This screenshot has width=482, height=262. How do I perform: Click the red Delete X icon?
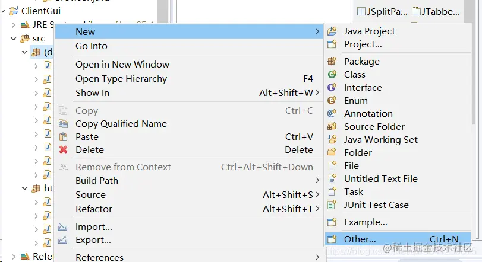(x=64, y=149)
